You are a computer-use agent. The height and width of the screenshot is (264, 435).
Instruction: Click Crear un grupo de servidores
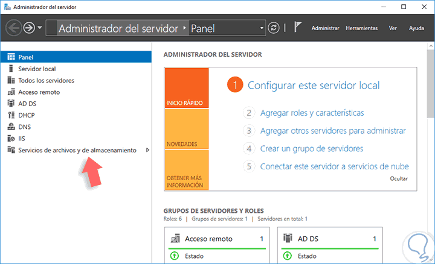(311, 149)
